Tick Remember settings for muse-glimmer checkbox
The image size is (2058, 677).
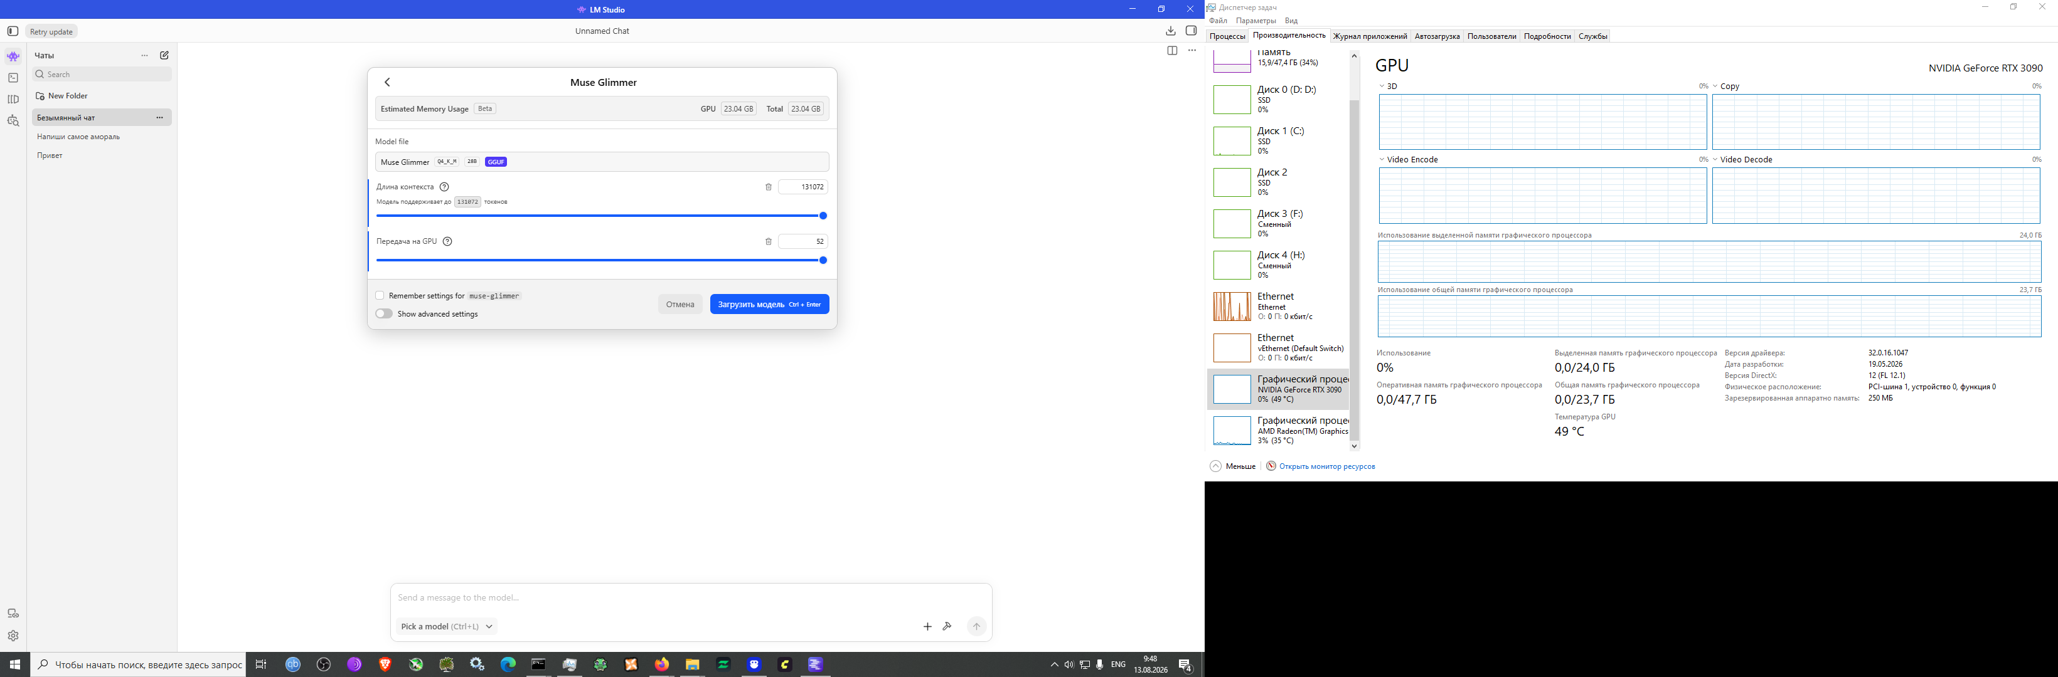380,295
